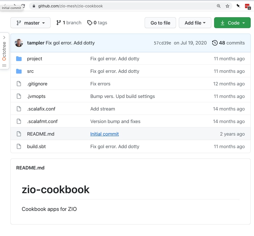Click the tag icon beside 0 tags
Image resolution: width=254 pixels, height=236 pixels.
pos(90,23)
